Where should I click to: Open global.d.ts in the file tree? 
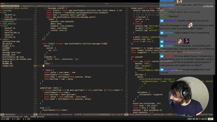[8, 46]
